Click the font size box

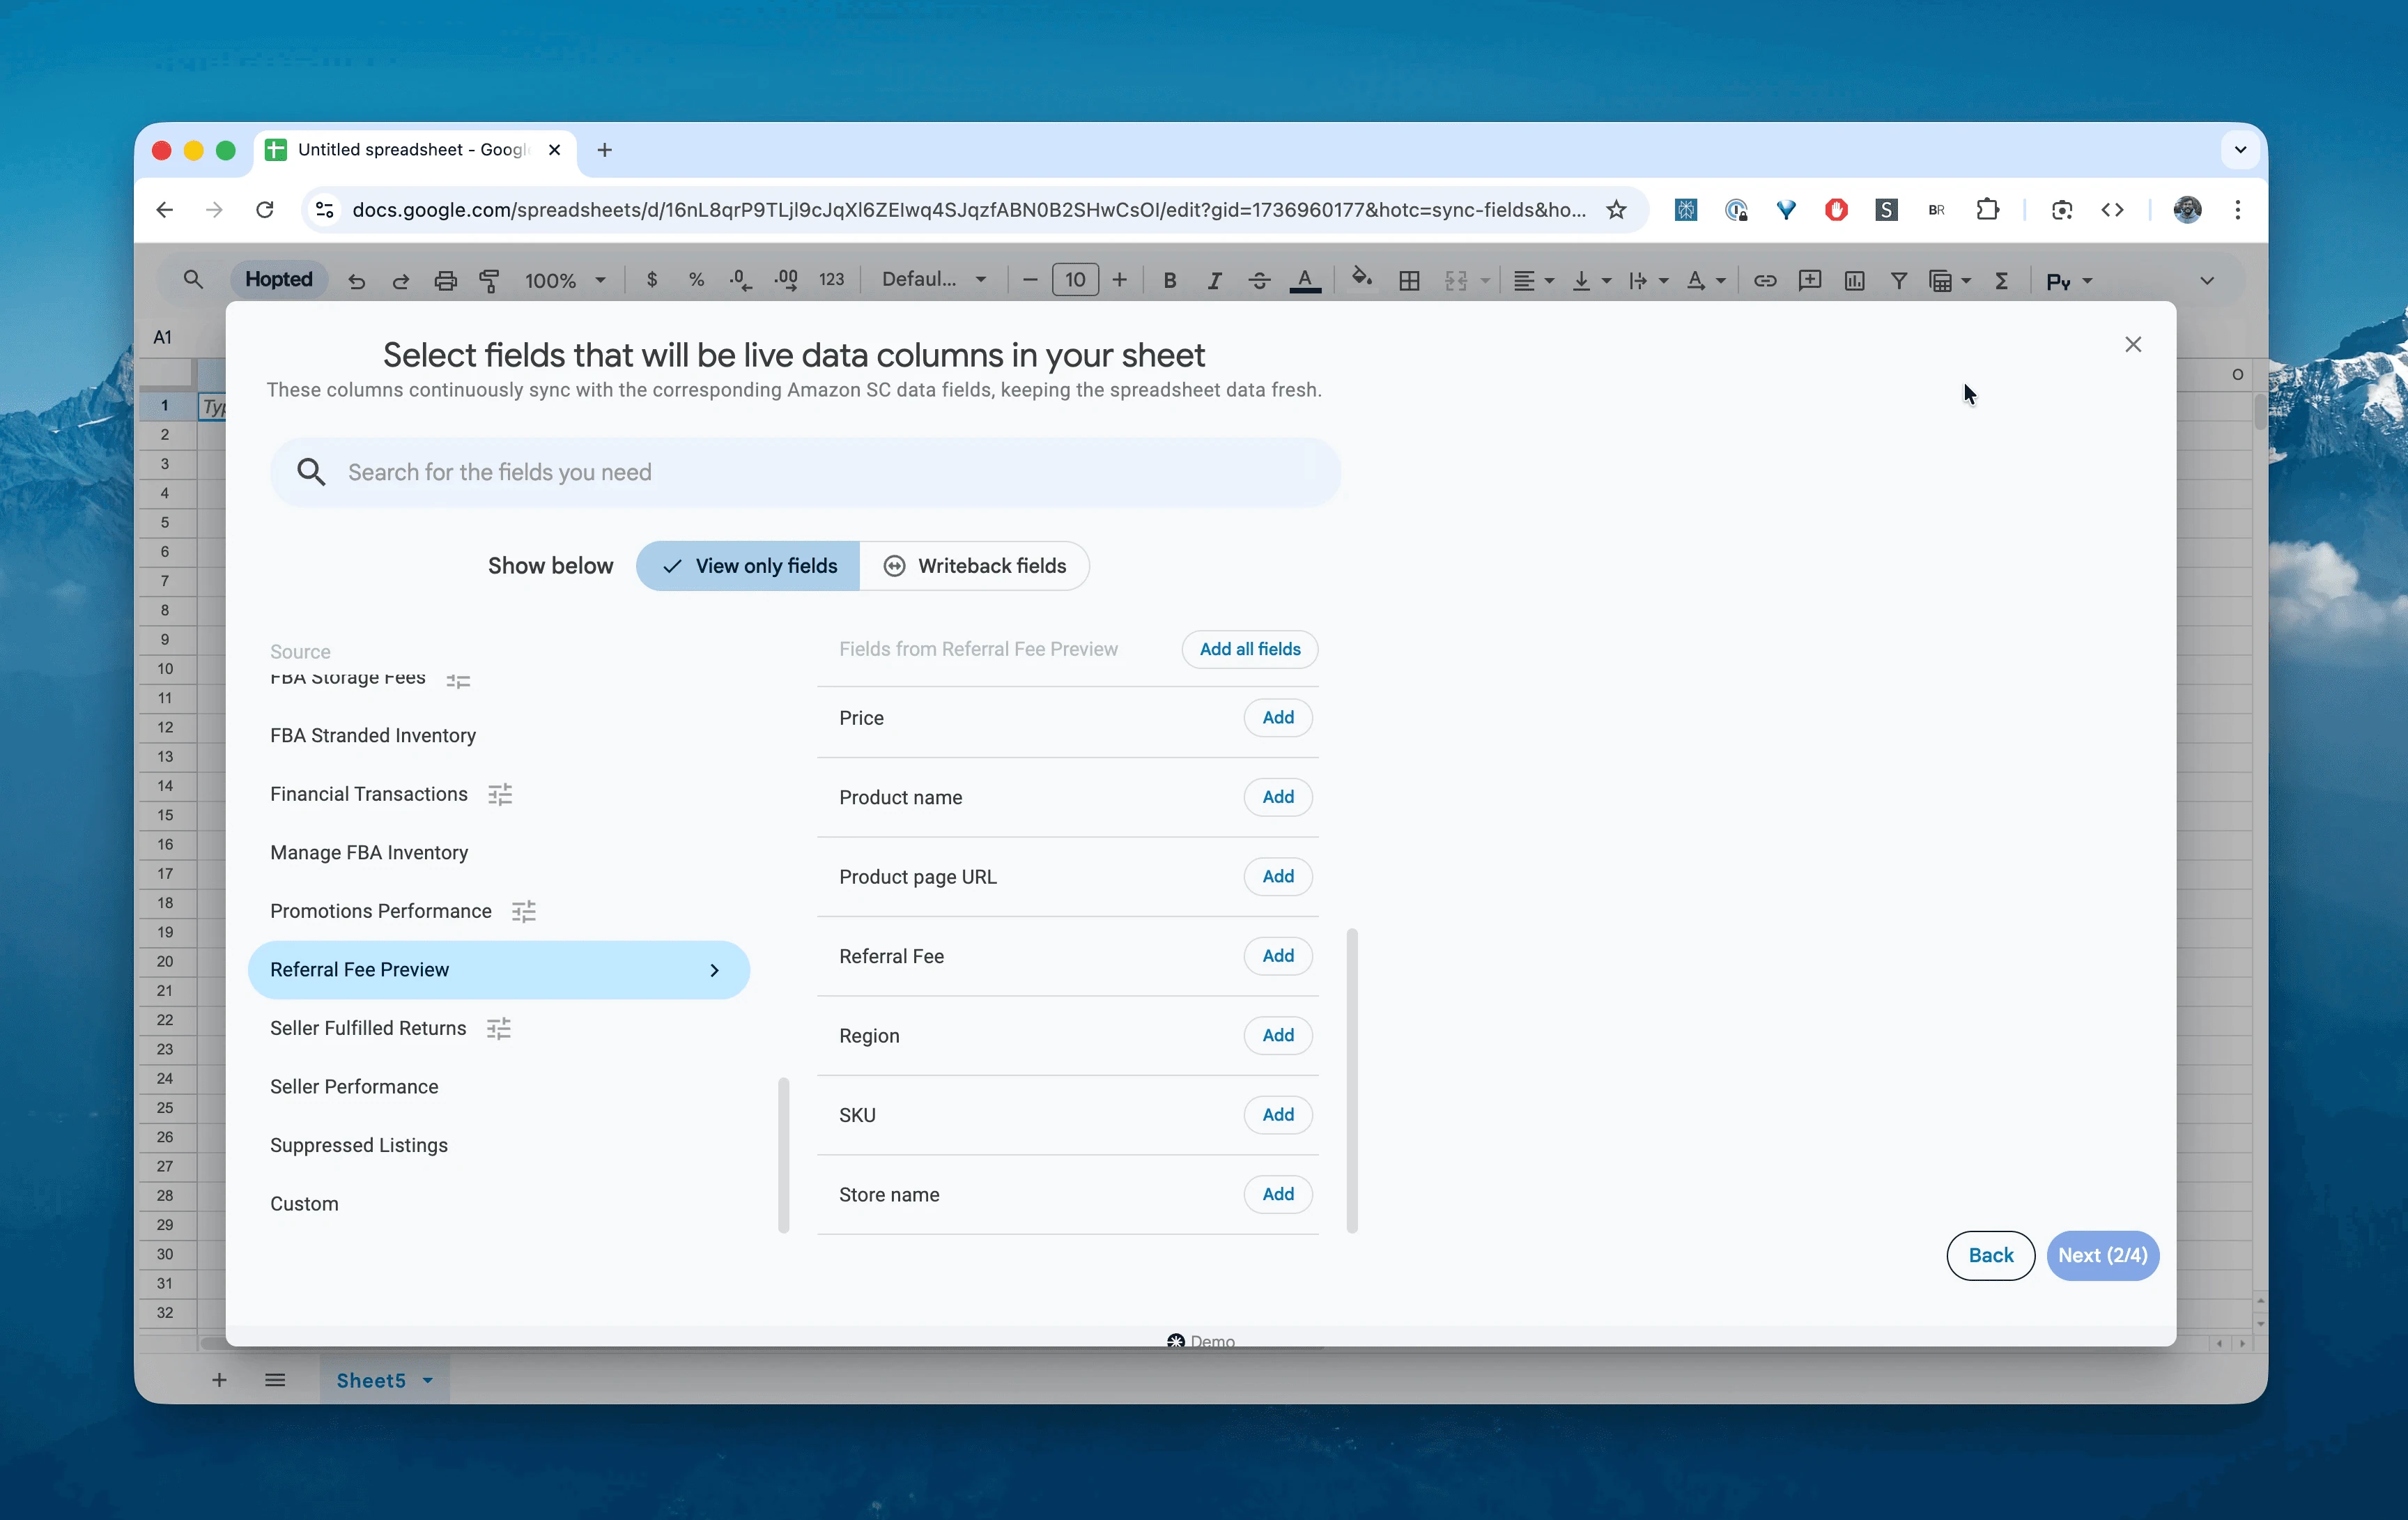(1075, 280)
